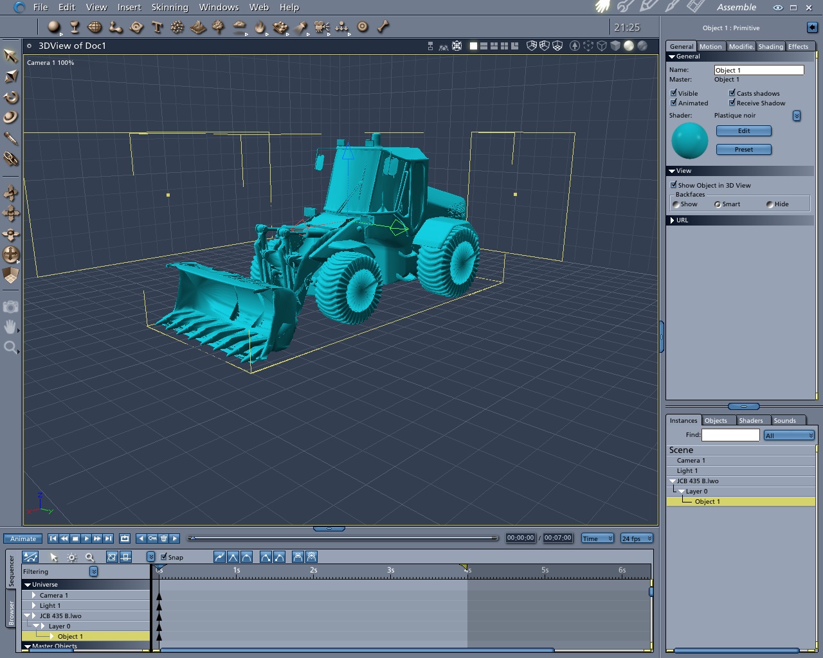This screenshot has width=823, height=658.
Task: Expand the URL section
Action: [673, 220]
